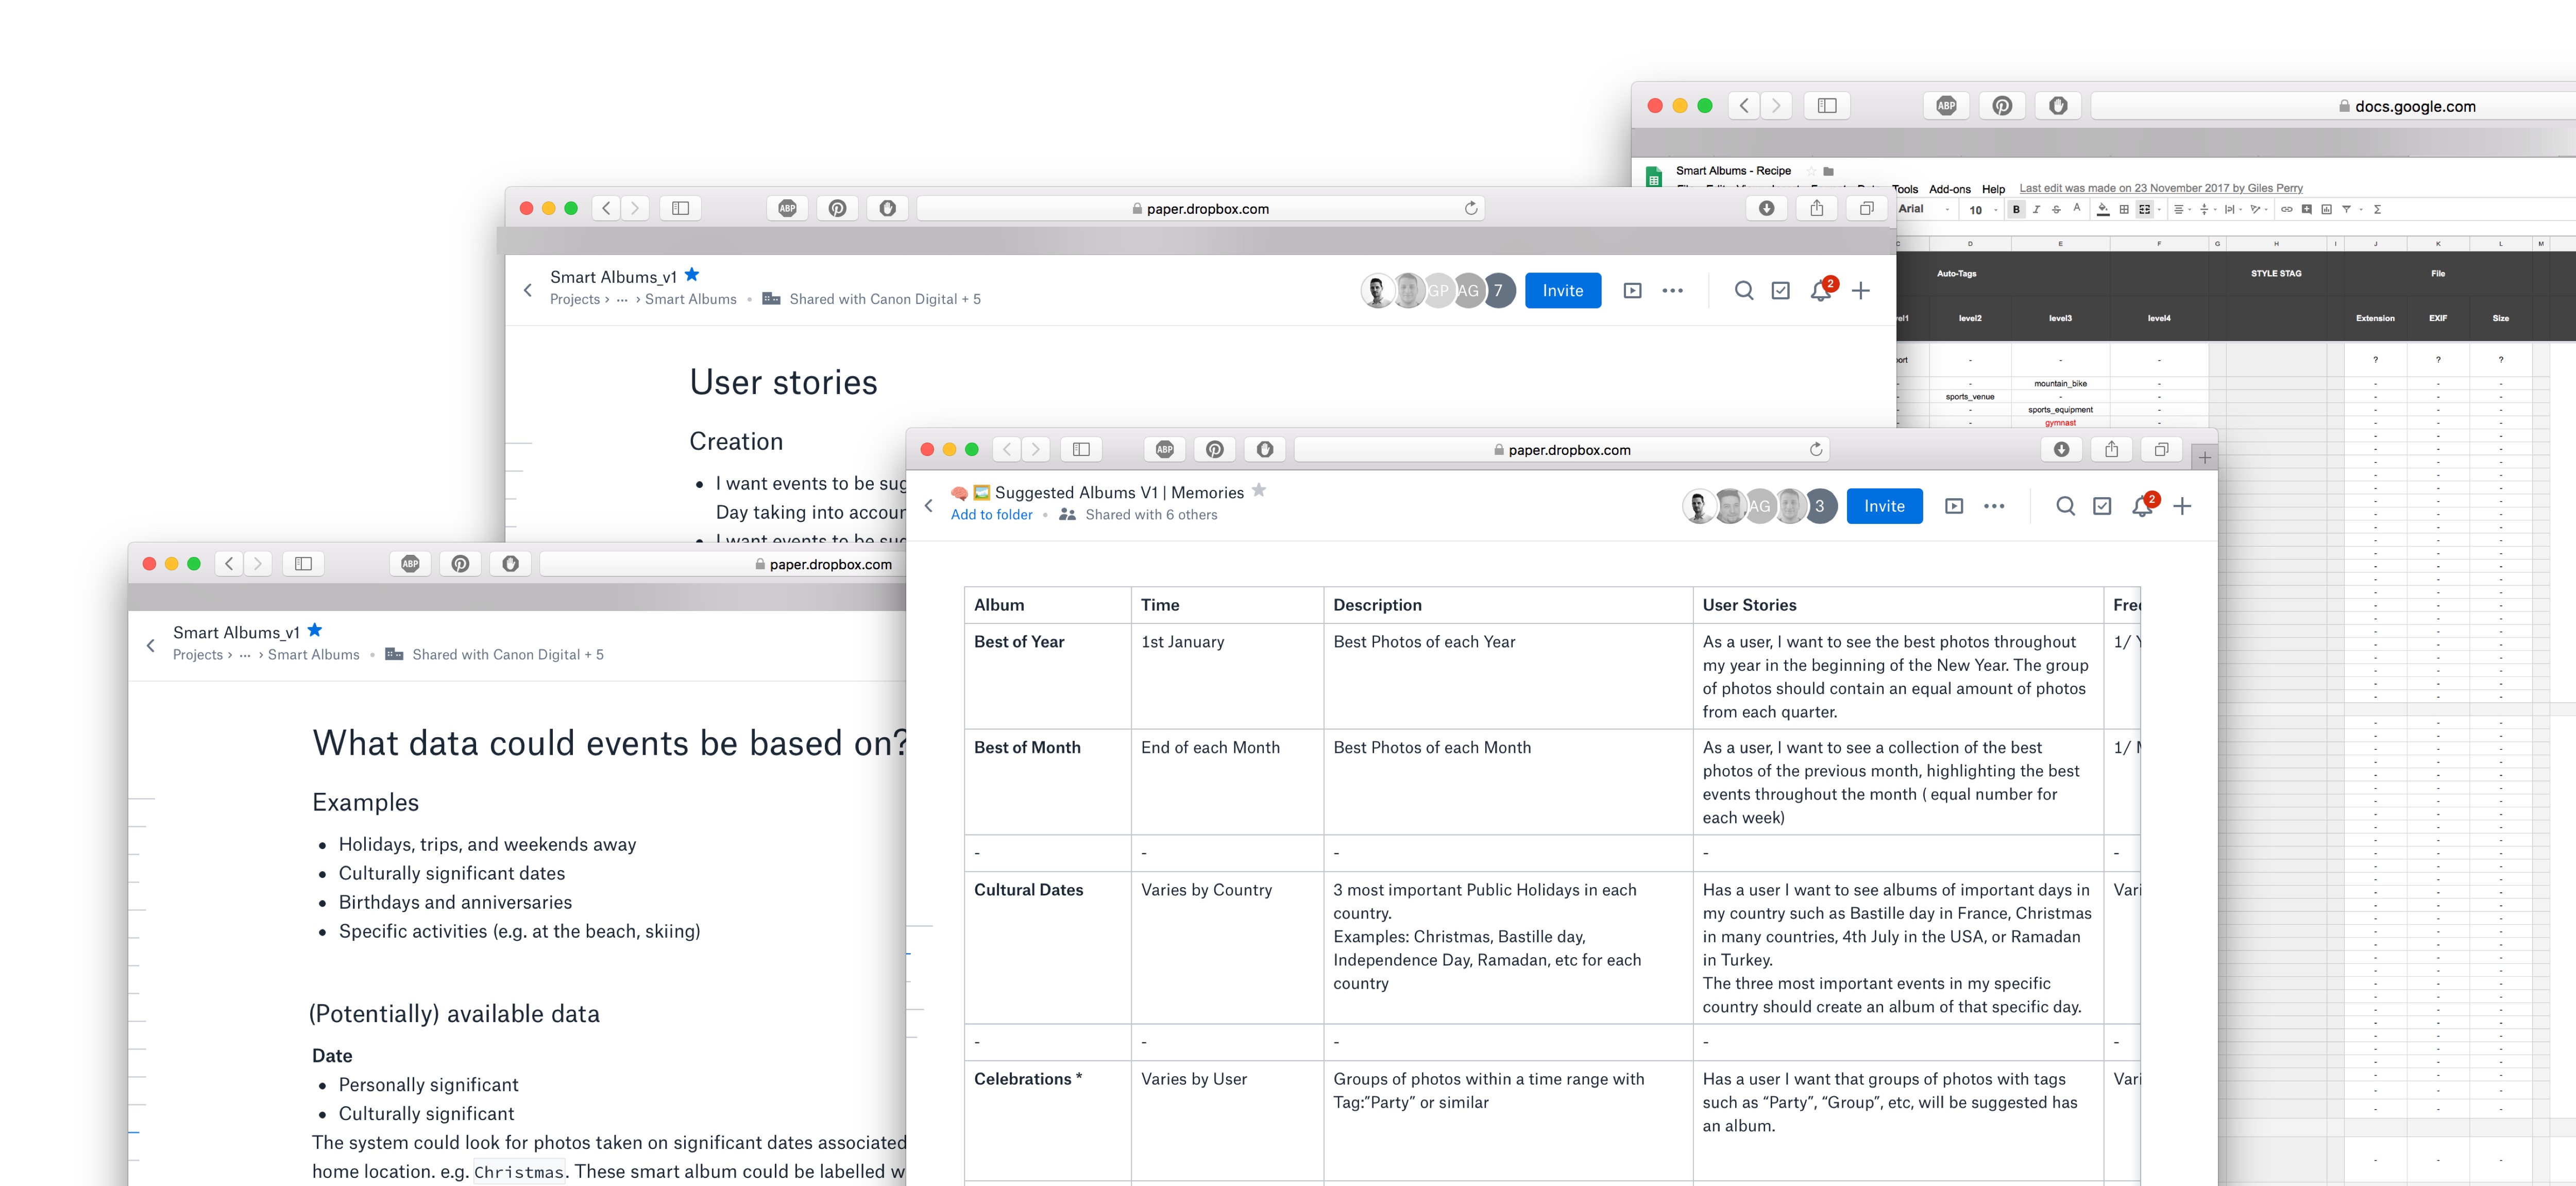Show tabs overview in User stories window
The image size is (2576, 1186).
(x=1867, y=208)
